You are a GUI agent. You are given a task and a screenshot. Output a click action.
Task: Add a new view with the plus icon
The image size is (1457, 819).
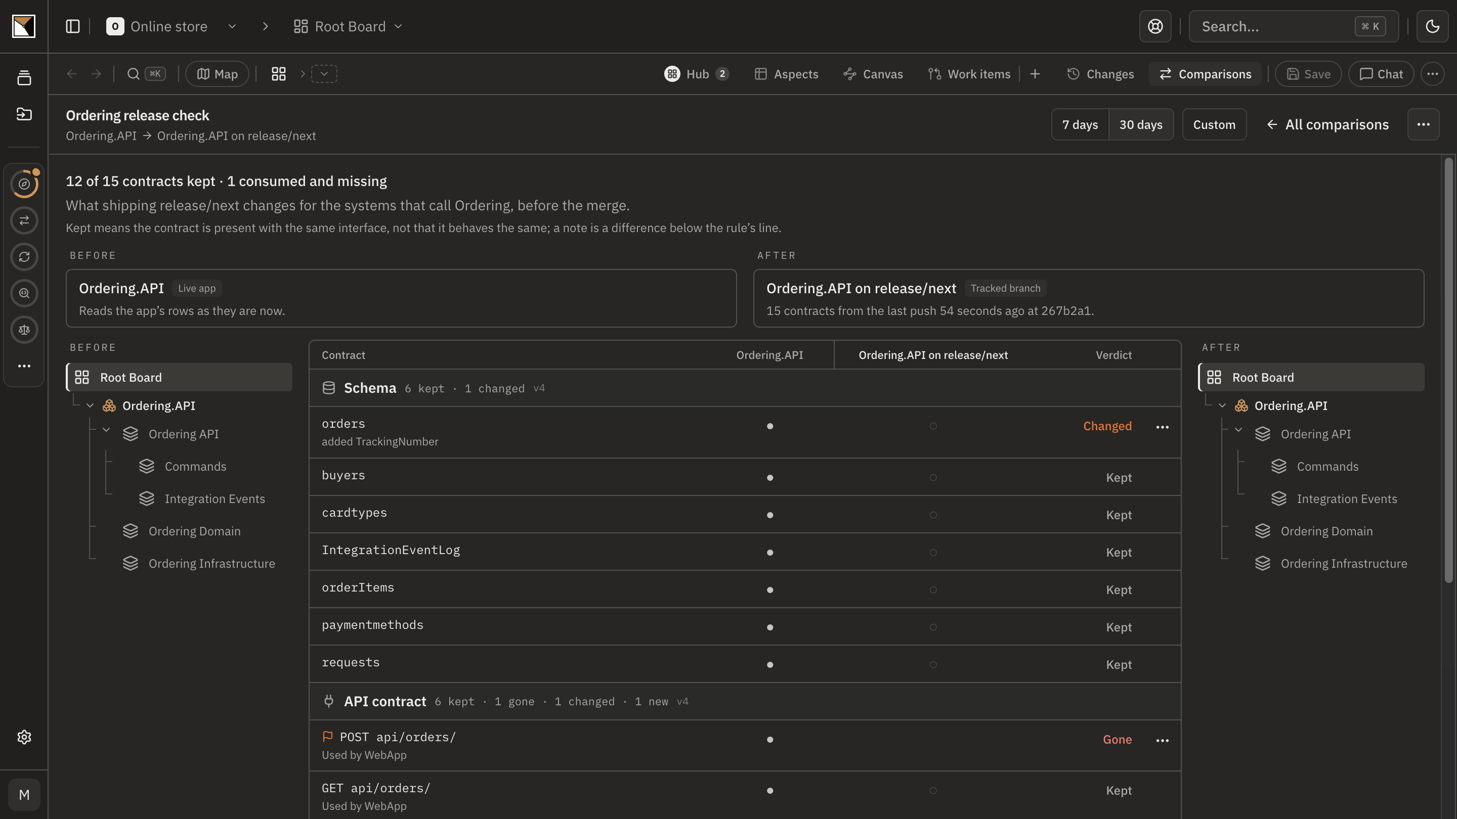pos(1035,74)
